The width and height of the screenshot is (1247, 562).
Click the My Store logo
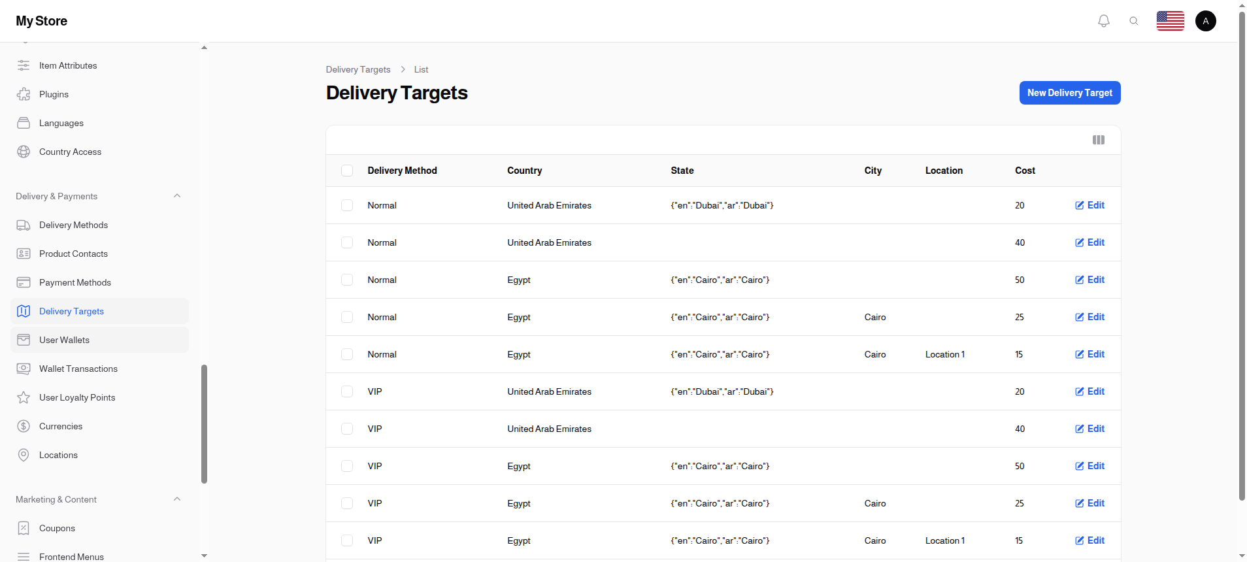(x=42, y=21)
